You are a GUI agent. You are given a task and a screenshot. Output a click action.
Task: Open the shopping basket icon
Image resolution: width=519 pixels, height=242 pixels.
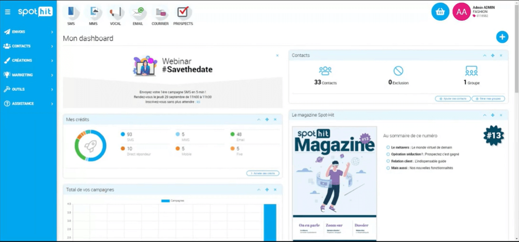440,12
